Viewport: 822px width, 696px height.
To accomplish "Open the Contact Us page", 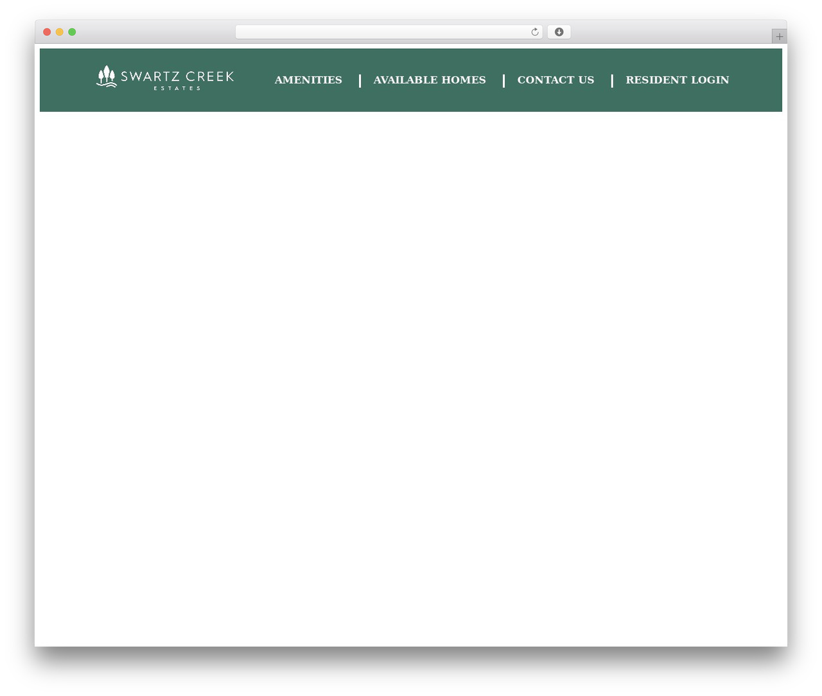I will 555,80.
